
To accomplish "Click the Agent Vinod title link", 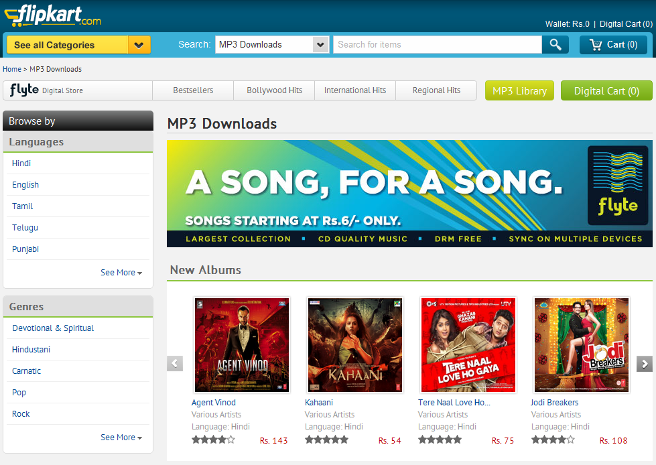I will point(213,402).
